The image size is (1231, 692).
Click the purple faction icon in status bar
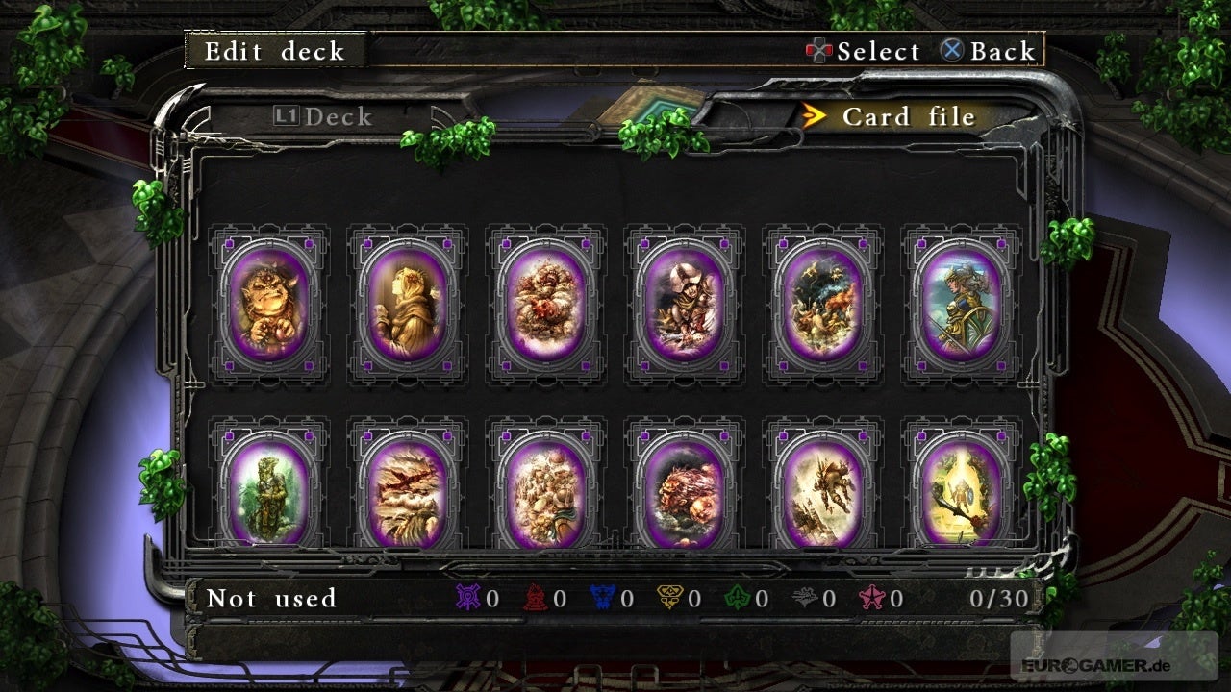click(x=467, y=599)
